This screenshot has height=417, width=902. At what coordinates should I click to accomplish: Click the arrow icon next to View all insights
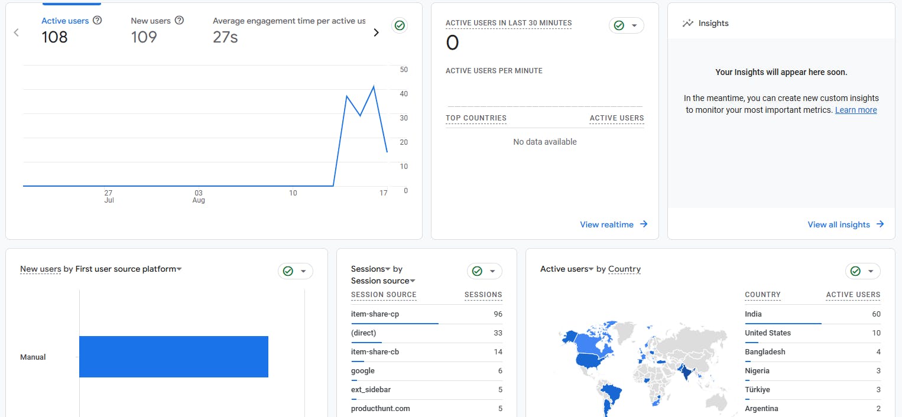coord(880,224)
